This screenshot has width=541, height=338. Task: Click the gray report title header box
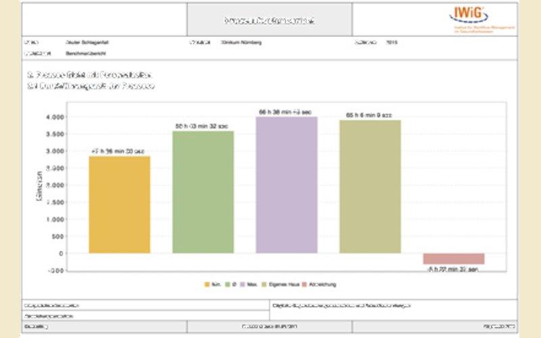pos(269,20)
